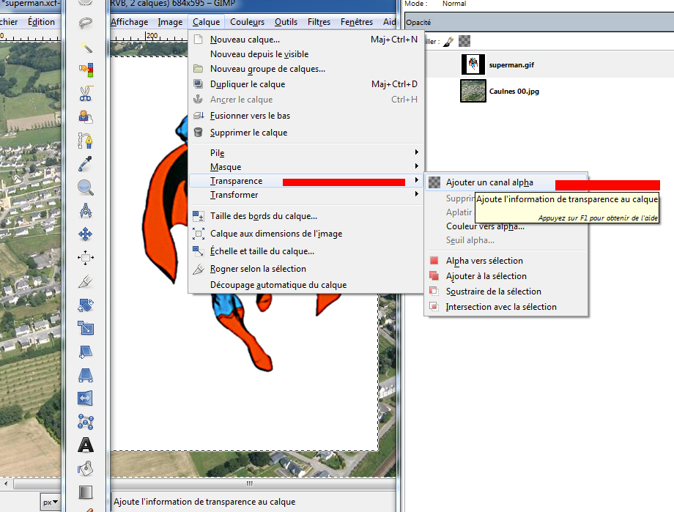Viewport: 674px width, 512px height.
Task: Click the Transparence submenu entry
Action: [306, 181]
